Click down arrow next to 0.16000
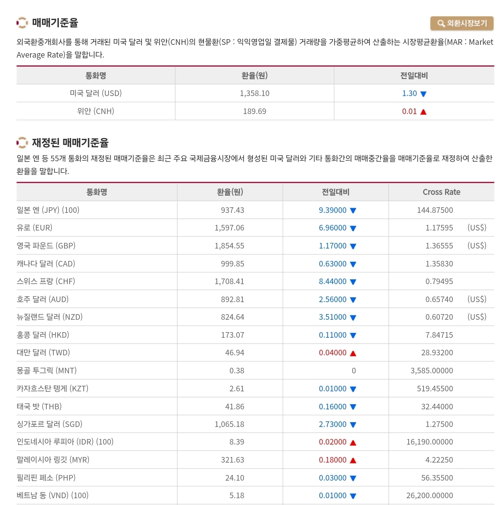The image size is (504, 505). (x=353, y=407)
